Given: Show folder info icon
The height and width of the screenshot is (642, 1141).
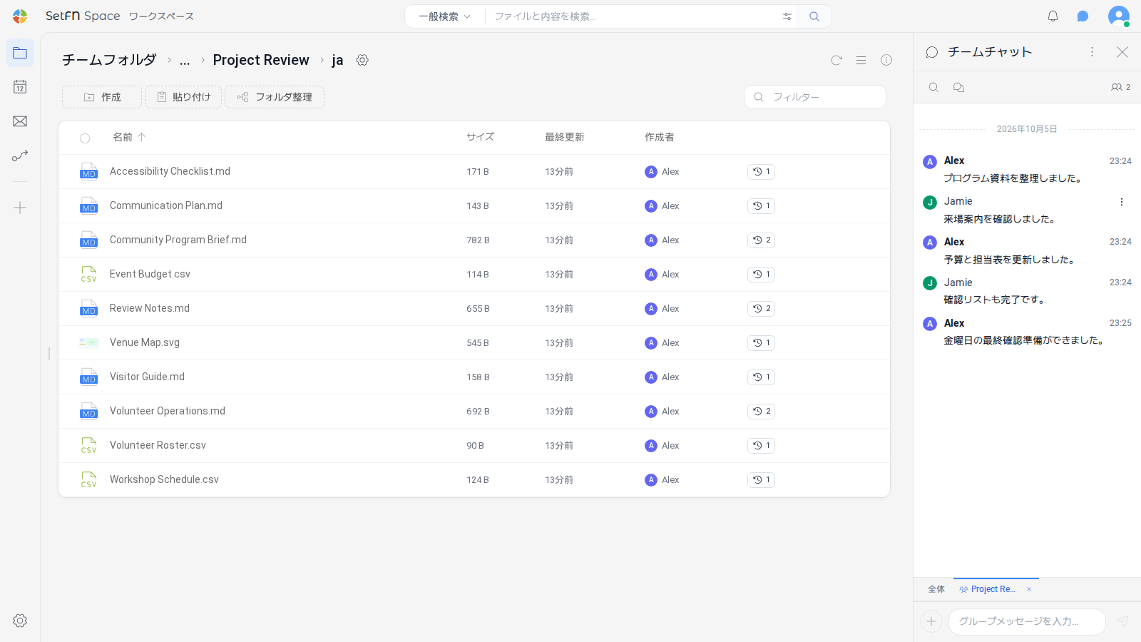Looking at the screenshot, I should point(886,60).
